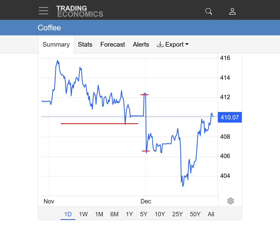The image size is (280, 232).
Task: Open chart settings gear icon
Action: pos(230,201)
